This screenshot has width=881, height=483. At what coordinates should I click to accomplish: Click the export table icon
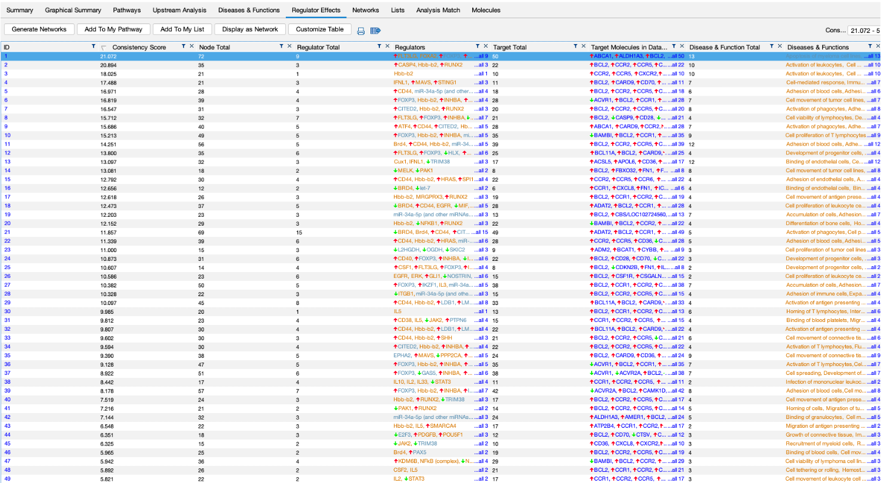coord(375,31)
